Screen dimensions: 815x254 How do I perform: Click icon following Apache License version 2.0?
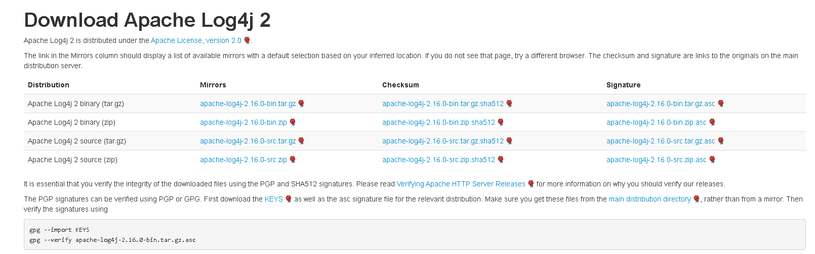(x=247, y=40)
